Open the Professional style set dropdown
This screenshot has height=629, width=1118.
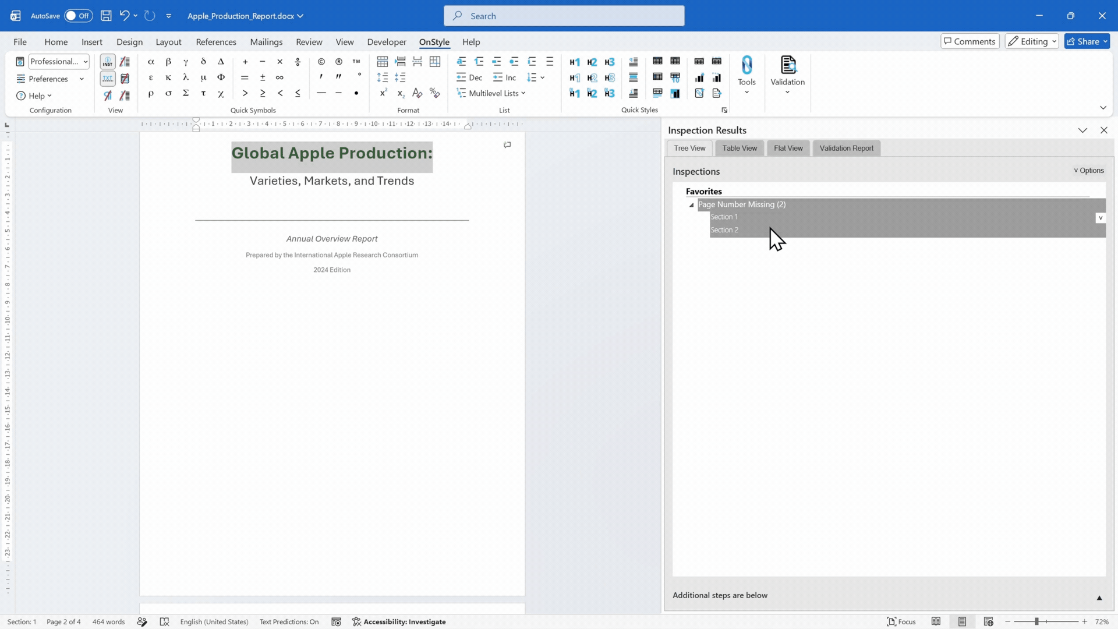point(59,62)
